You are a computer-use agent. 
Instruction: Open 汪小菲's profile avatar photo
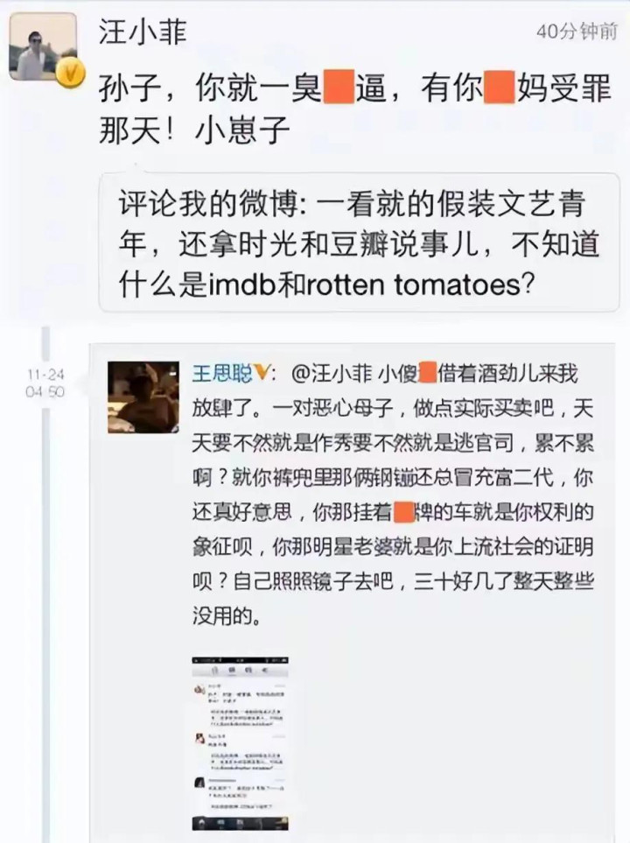point(43,46)
